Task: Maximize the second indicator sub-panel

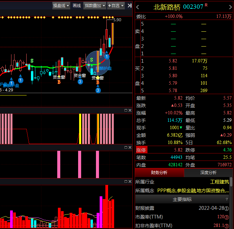Action: [x=126, y=147]
